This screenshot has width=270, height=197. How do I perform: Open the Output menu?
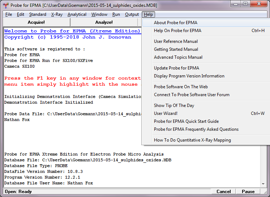click(132, 14)
